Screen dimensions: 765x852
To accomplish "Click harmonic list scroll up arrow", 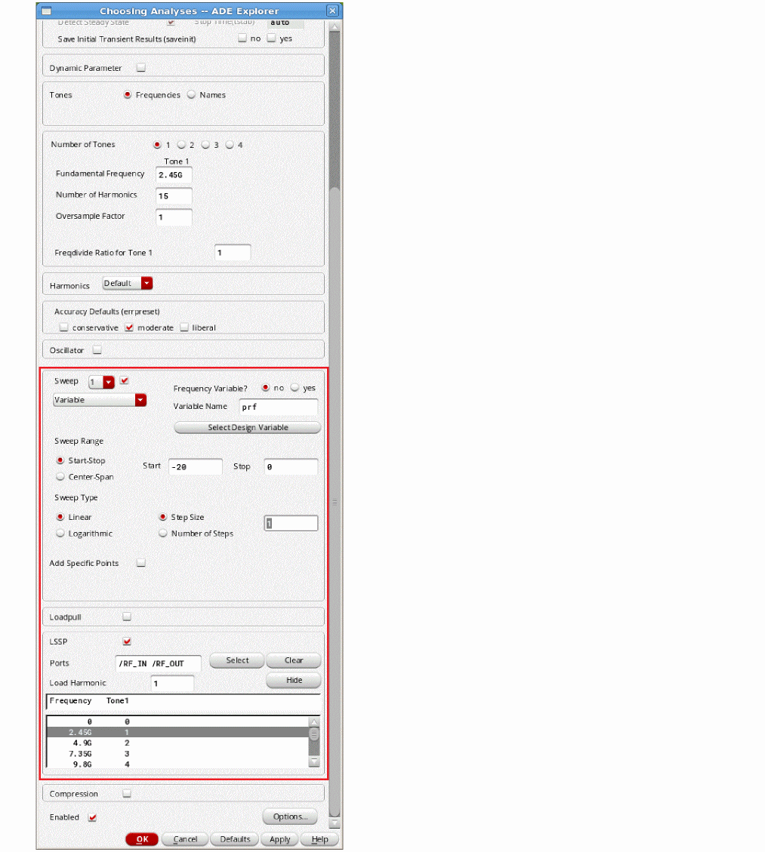I will tap(313, 722).
